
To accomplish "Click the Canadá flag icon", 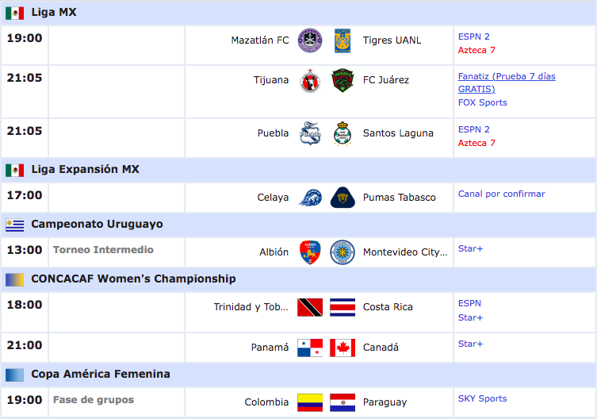I will (x=343, y=348).
